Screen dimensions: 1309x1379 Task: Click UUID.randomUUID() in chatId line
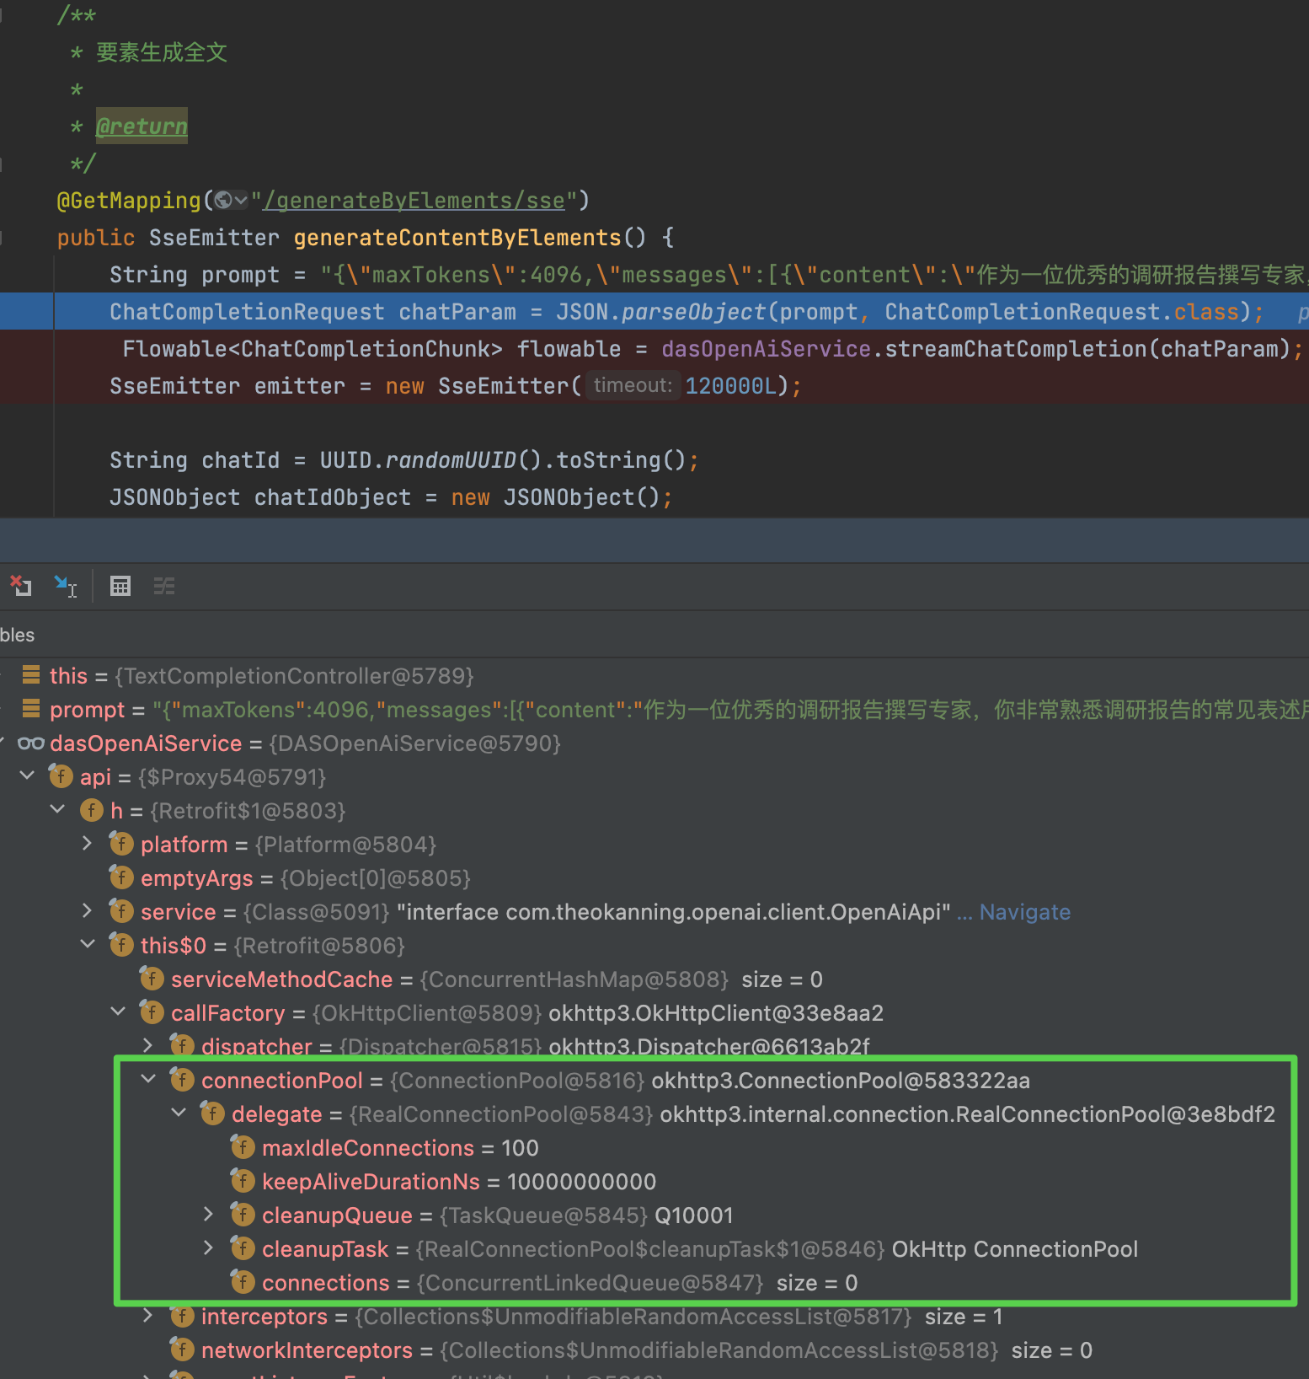pos(430,460)
